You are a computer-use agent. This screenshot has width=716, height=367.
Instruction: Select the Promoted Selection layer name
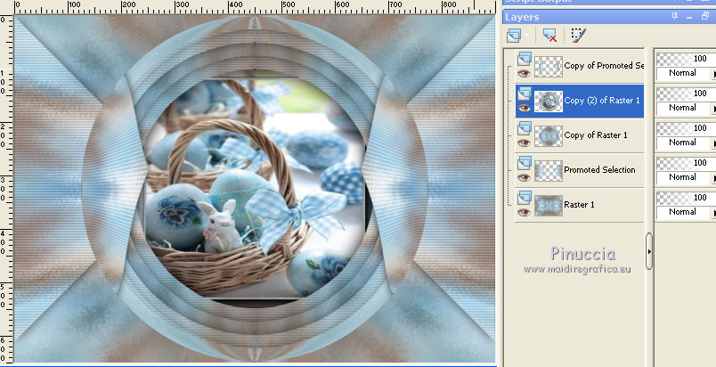tap(599, 170)
